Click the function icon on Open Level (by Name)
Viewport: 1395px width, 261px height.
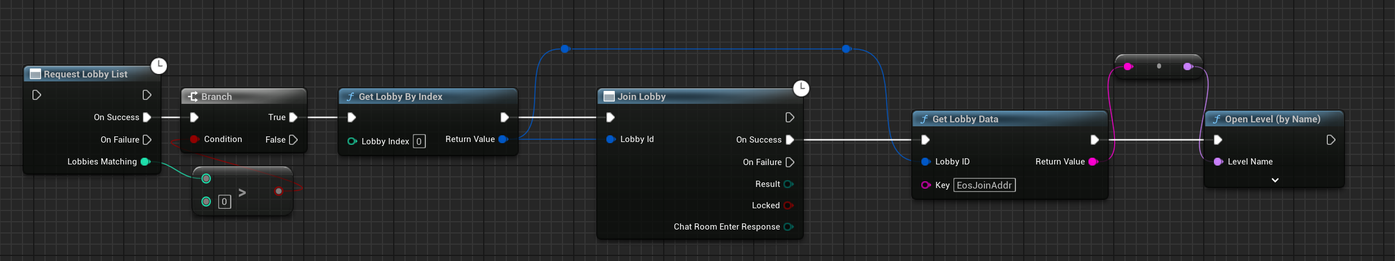pyautogui.click(x=1217, y=119)
